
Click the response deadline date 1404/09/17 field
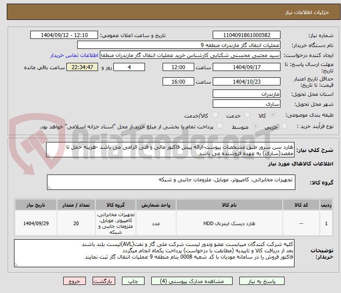247,67
